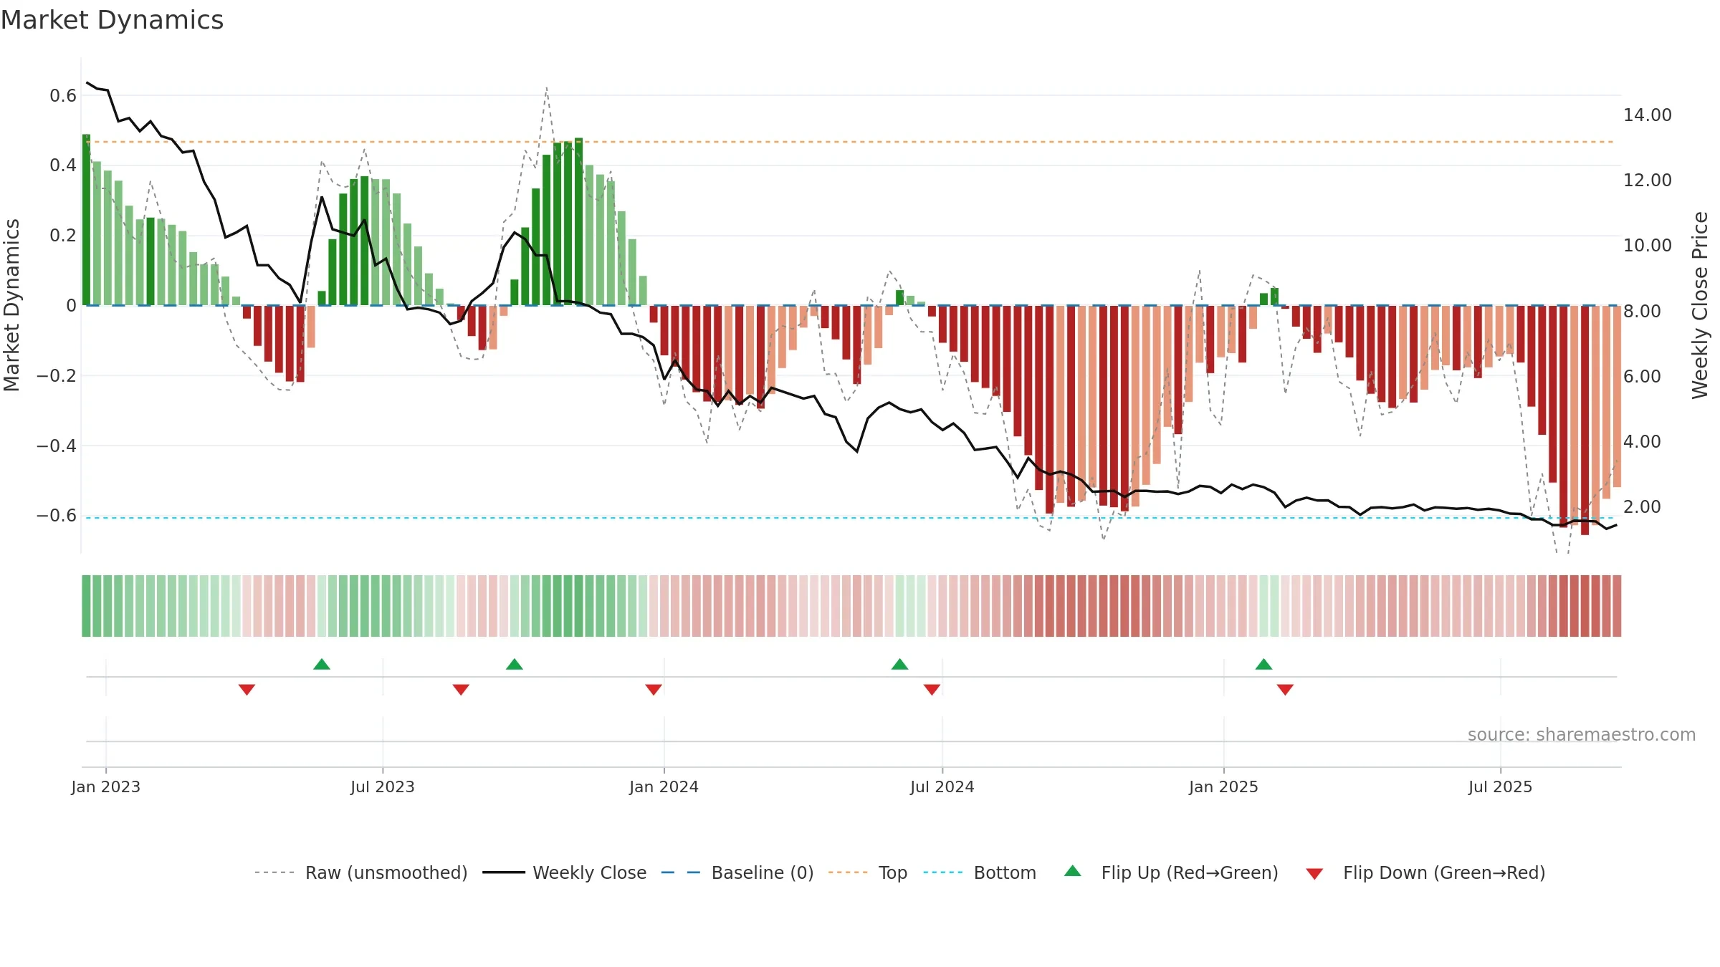The width and height of the screenshot is (1720, 967).
Task: Click the 10.00 price axis label
Action: click(1648, 245)
